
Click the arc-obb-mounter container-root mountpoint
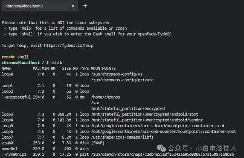(164, 132)
